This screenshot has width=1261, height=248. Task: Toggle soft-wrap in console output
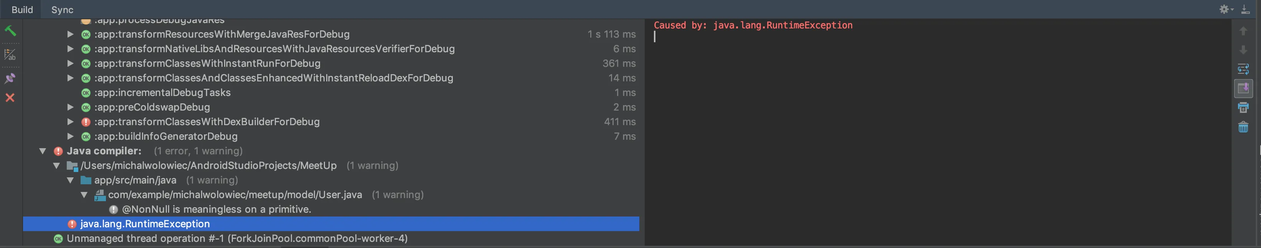tap(1243, 69)
